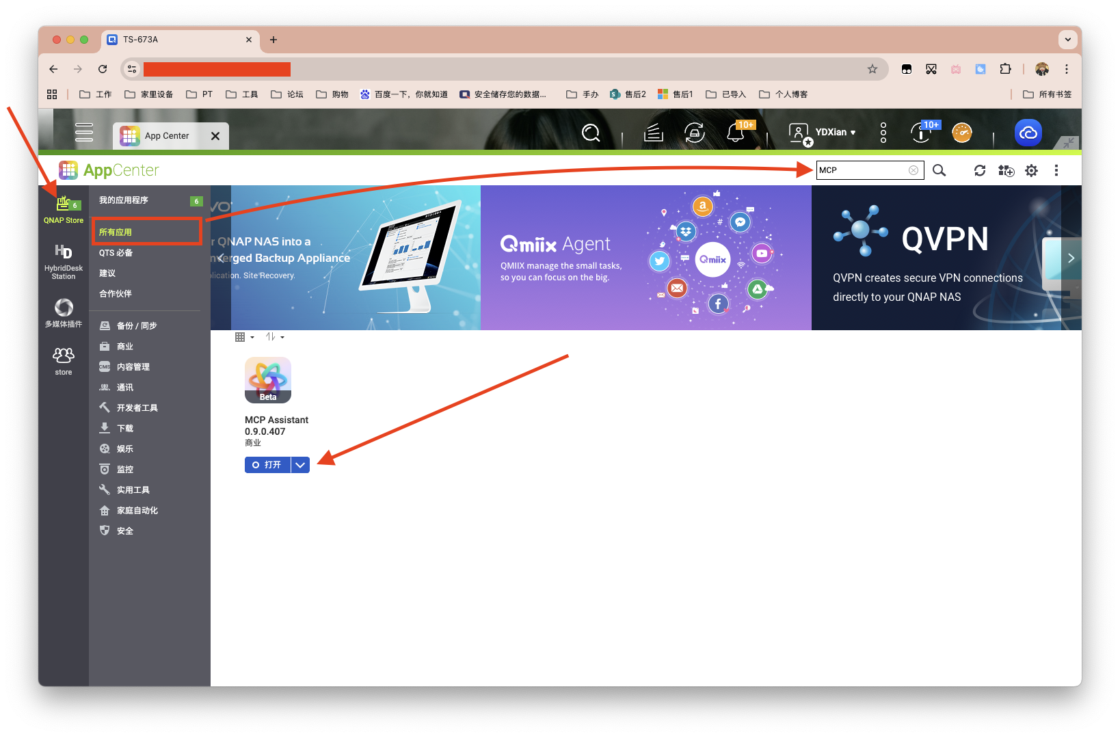Click the blue myQNAPcloud icon
Viewport: 1120px width, 737px height.
[x=1028, y=133]
